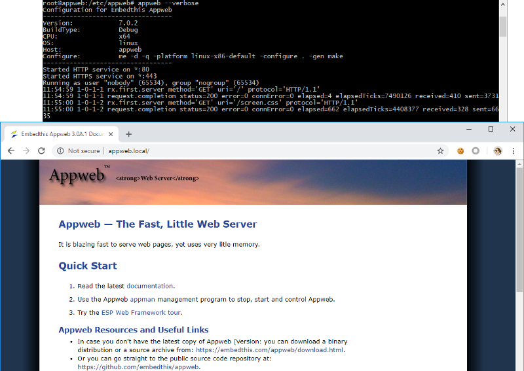Viewport: 524px width, 371px height.
Task: Open Chrome's three-dot menu
Action: 514,151
